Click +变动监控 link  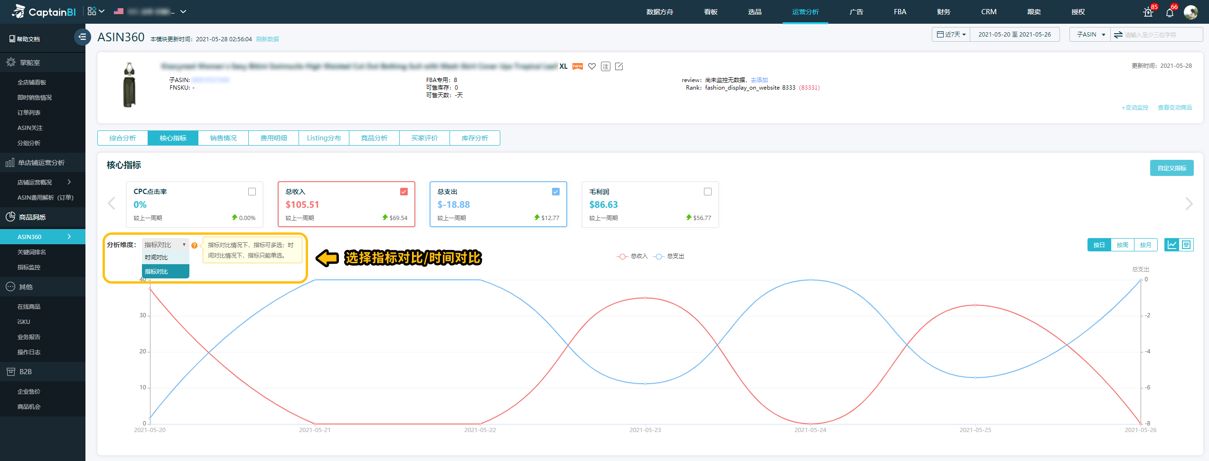pyautogui.click(x=1135, y=108)
